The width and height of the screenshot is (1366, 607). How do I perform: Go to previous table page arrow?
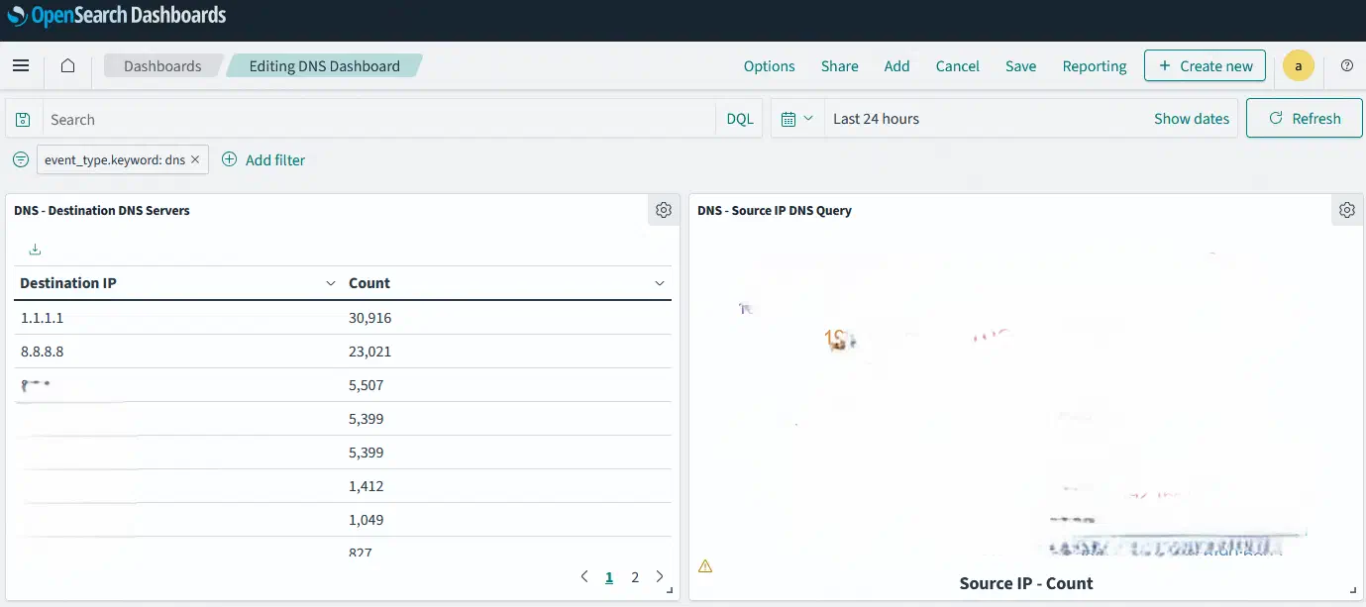pyautogui.click(x=584, y=576)
